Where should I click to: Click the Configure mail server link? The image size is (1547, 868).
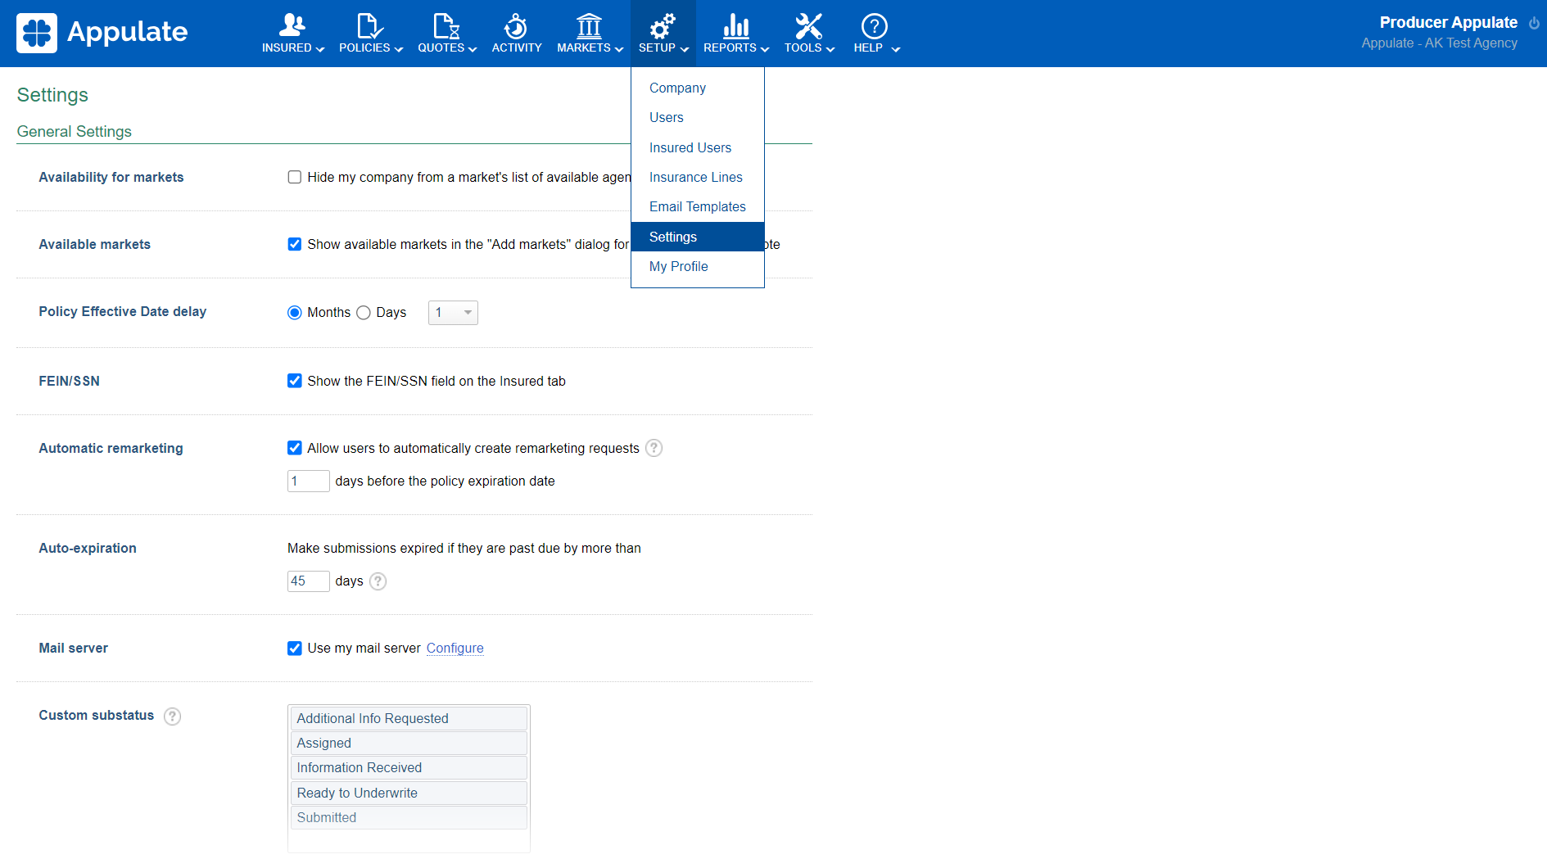pos(455,648)
